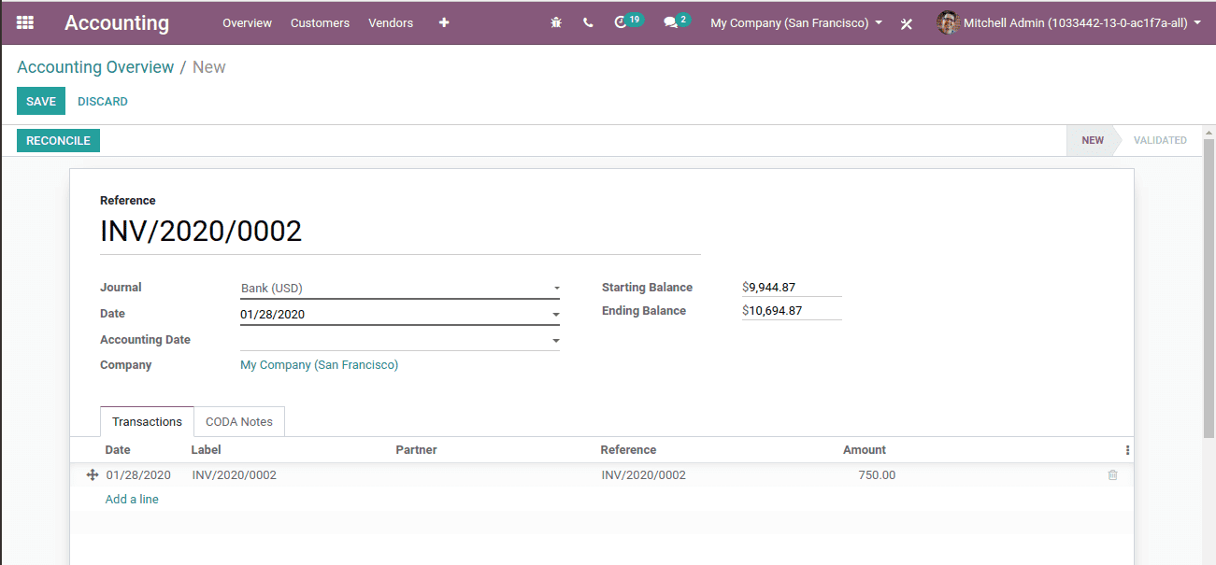Edit the Reference field INV/2020/0002
The height and width of the screenshot is (565, 1216).
[400, 232]
